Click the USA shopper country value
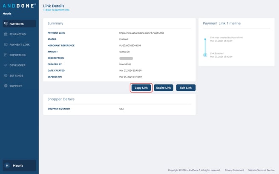 121,109
